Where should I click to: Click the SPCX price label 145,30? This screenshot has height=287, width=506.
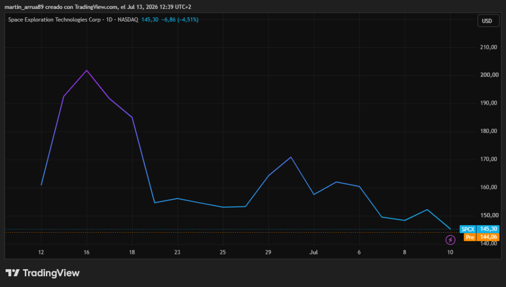click(479, 229)
